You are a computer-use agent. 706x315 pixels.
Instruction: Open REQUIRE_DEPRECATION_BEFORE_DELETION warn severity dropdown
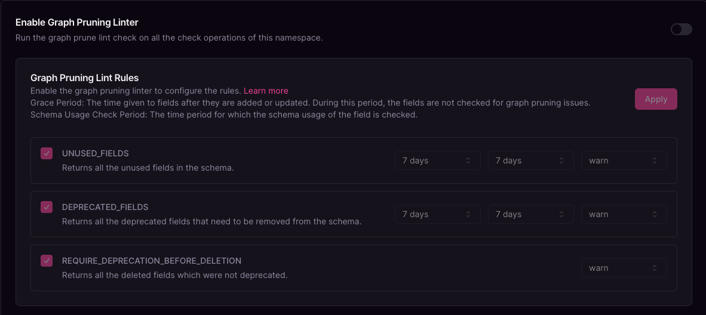[624, 268]
